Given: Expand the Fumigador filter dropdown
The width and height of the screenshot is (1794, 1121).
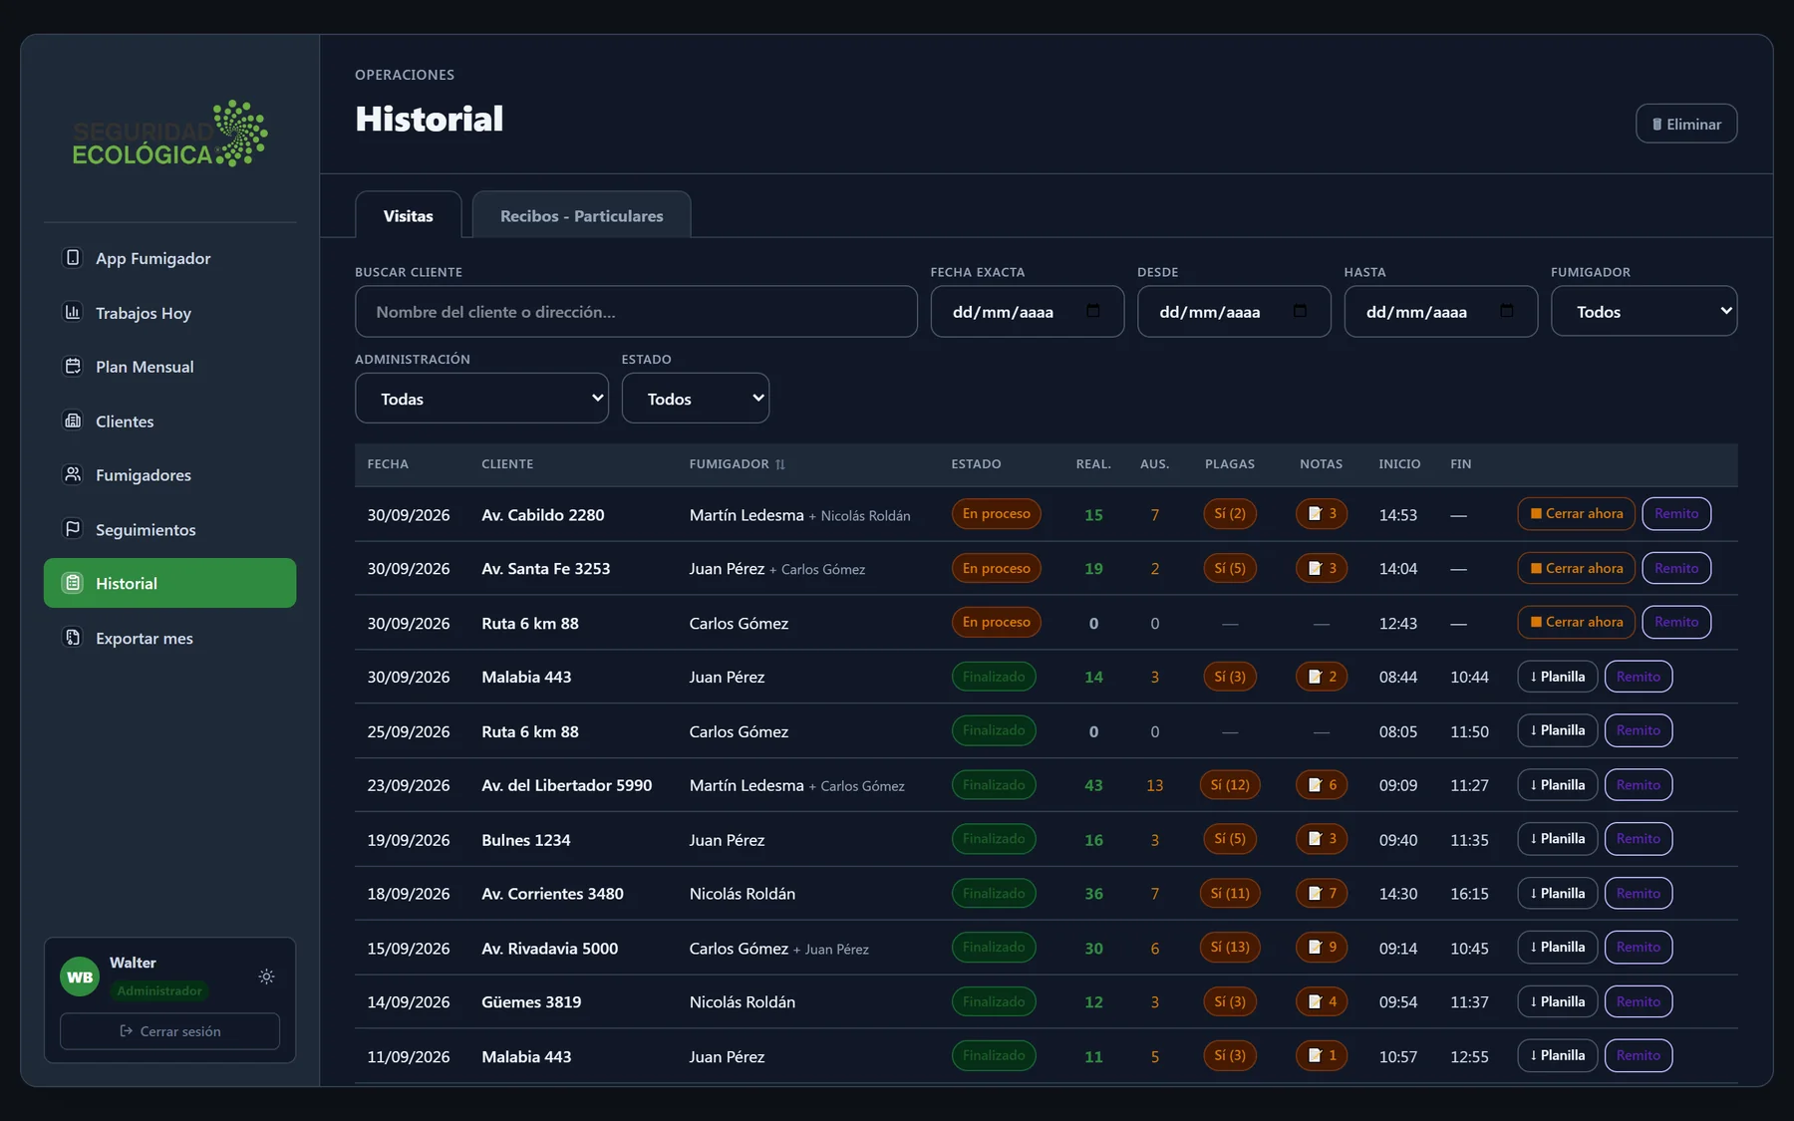Looking at the screenshot, I should click(x=1644, y=311).
